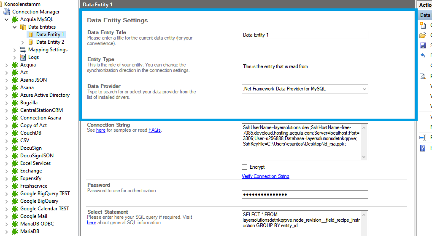
Task: Click the preview magnifier page icon
Action: pyautogui.click(x=423, y=76)
